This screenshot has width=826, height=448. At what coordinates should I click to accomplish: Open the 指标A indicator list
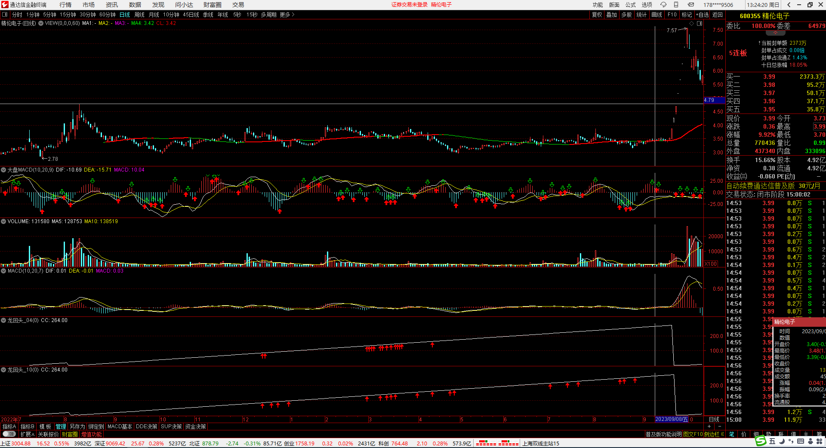pos(9,427)
